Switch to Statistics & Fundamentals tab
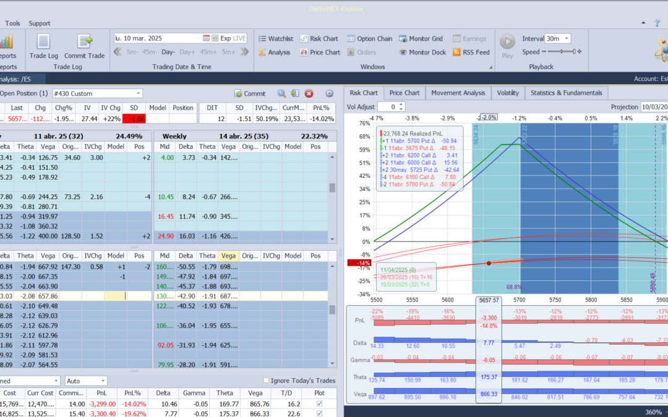Screen dimensions: 668x417 [566, 93]
